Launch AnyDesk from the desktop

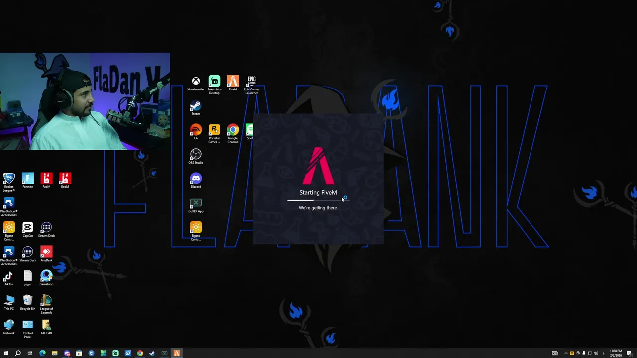click(x=46, y=253)
